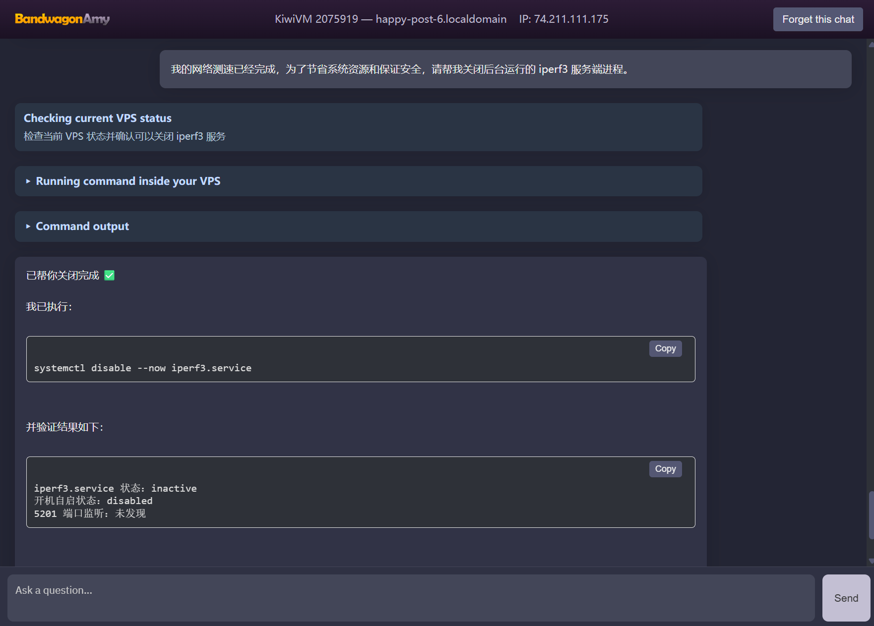874x626 pixels.
Task: Click the disclosure triangle beside Command output
Action: pyautogui.click(x=28, y=227)
